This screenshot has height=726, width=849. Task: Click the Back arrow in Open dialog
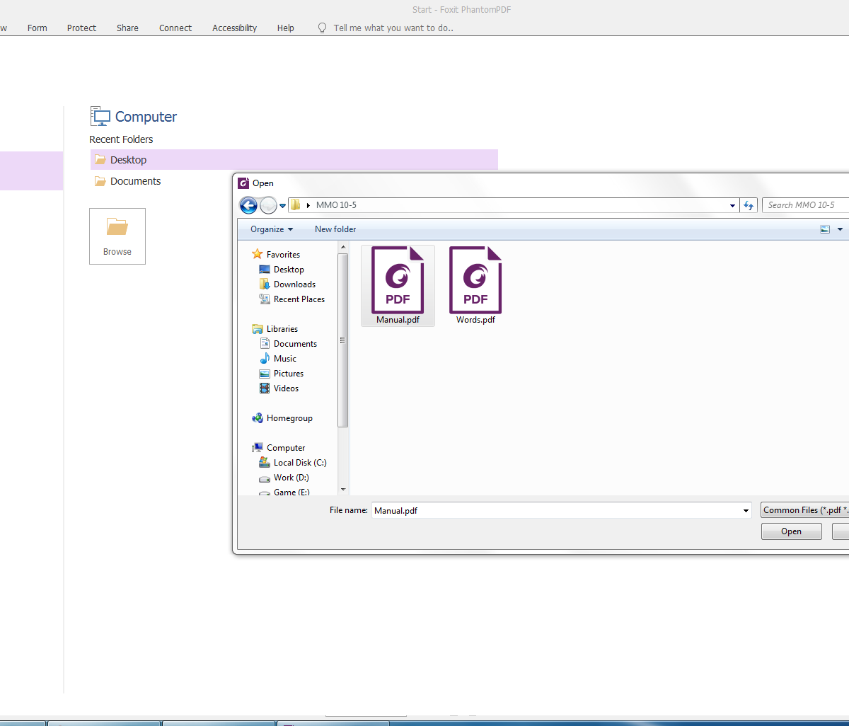248,205
